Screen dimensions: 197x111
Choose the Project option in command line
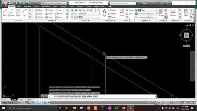pos(78,97)
